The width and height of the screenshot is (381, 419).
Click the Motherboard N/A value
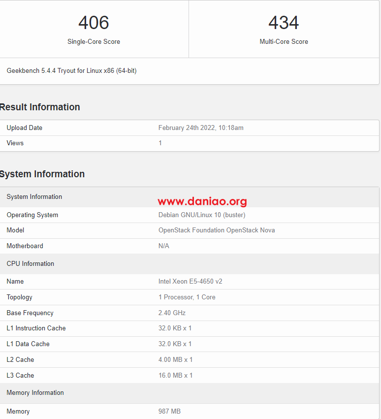[x=163, y=246]
